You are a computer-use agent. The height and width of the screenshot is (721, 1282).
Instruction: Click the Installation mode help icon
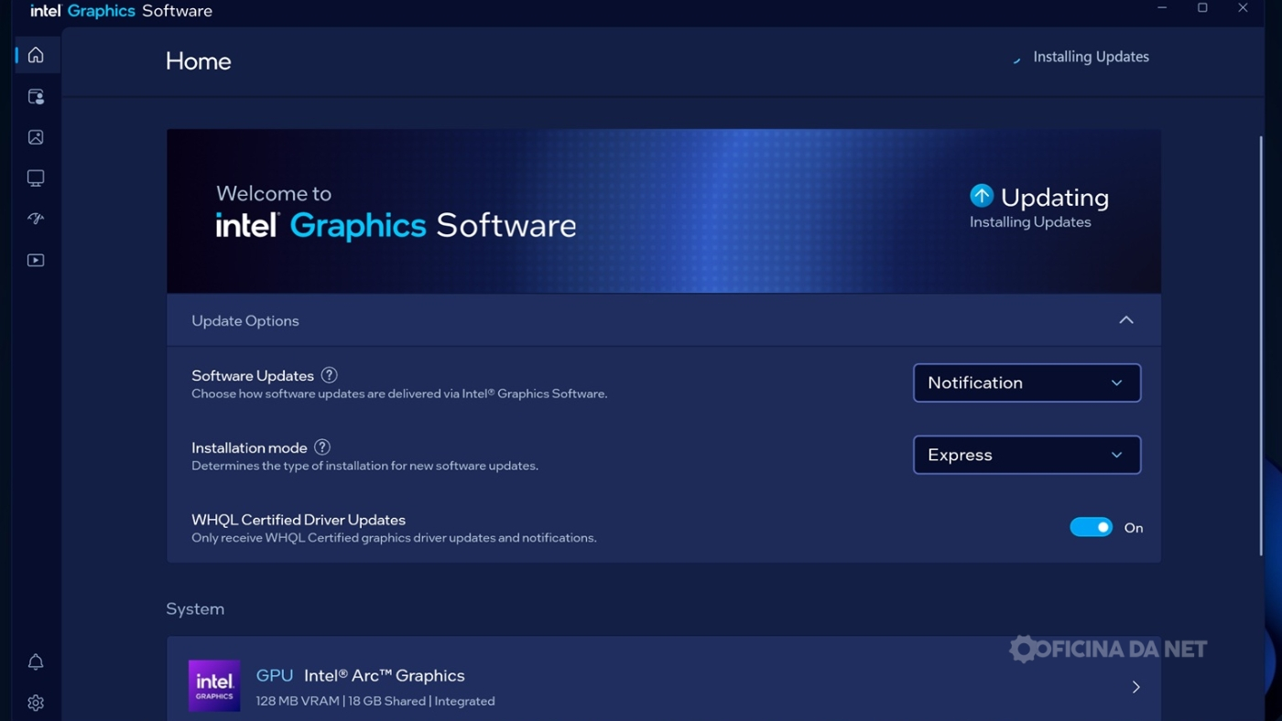pos(322,447)
